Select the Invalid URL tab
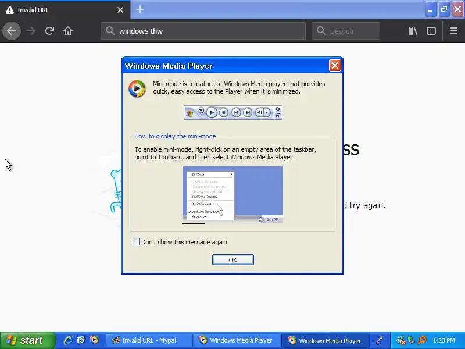The height and width of the screenshot is (349, 465). pos(65,10)
